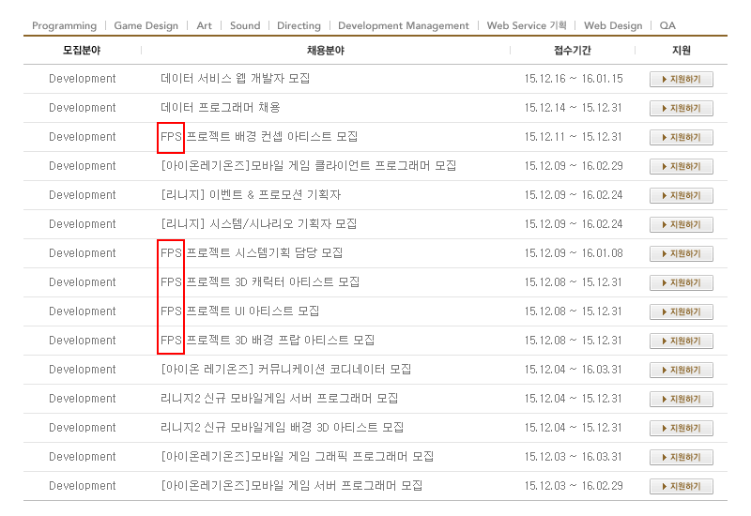Apply to 데이터 프로그래머 채용 with 지원하기
The width and height of the screenshot is (751, 516).
pyautogui.click(x=681, y=109)
